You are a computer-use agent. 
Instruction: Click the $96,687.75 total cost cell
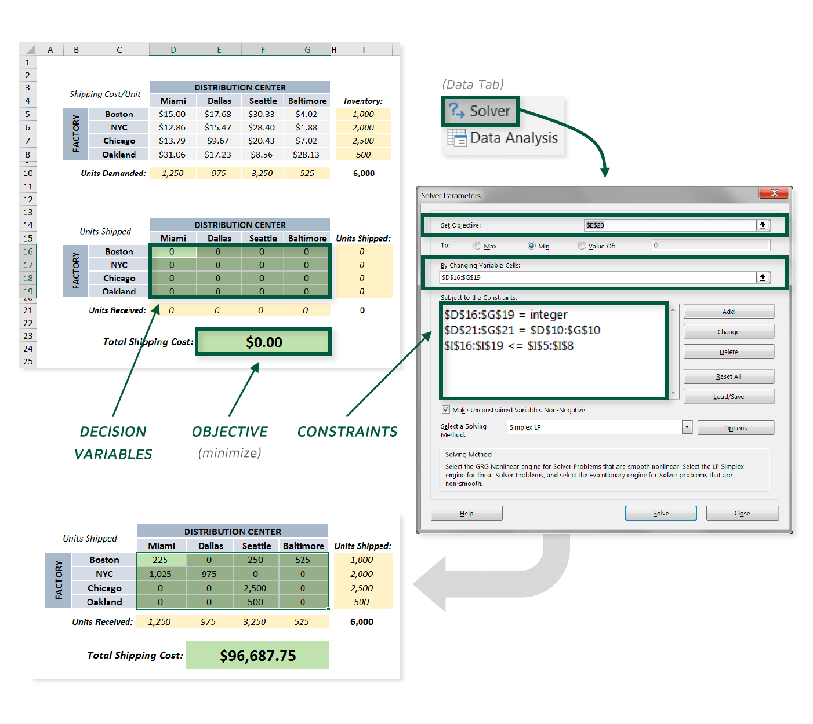click(257, 656)
